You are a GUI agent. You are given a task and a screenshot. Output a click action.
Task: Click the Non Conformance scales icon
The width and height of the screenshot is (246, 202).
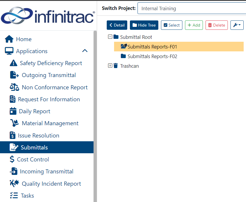point(14,87)
